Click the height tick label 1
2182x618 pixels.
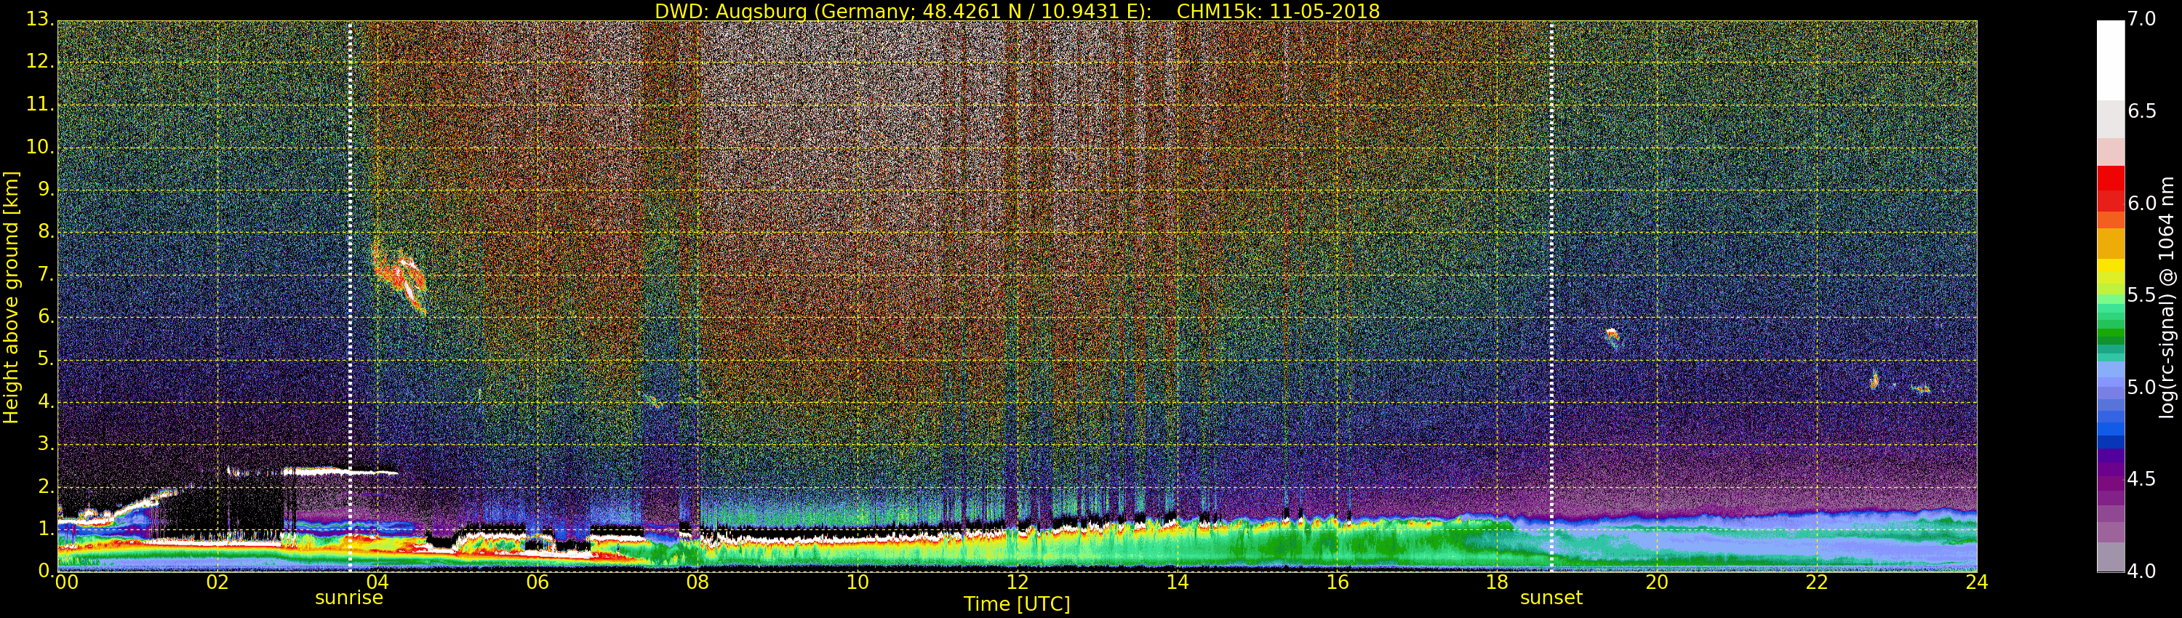point(46,529)
